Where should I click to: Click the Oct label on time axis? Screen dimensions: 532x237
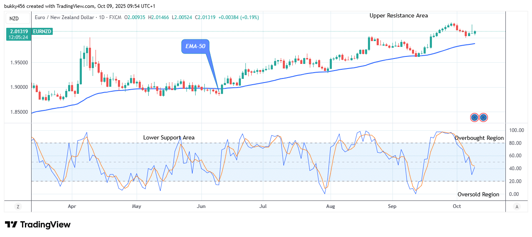(x=457, y=206)
